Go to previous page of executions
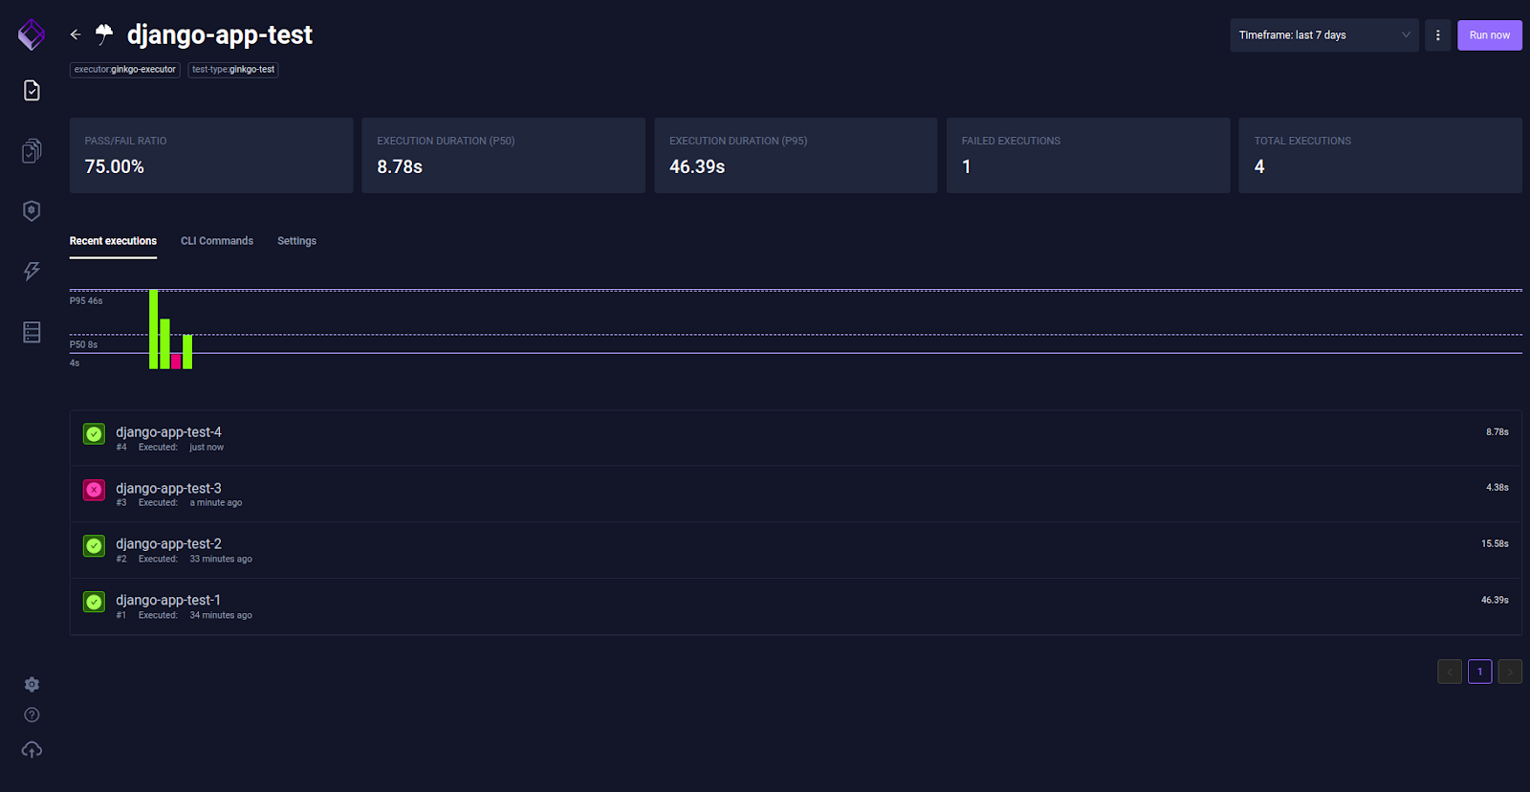Viewport: 1530px width, 792px height. [x=1450, y=671]
